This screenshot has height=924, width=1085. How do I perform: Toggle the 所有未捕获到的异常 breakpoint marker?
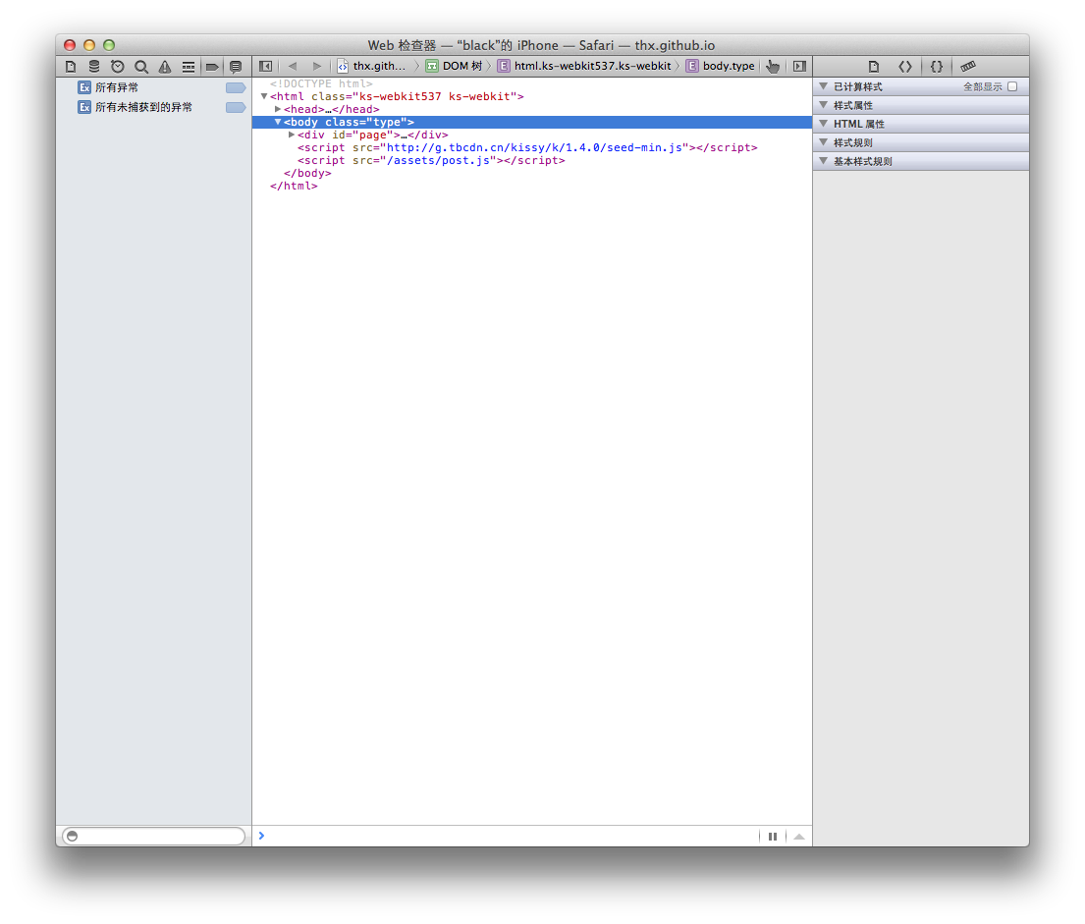tap(236, 107)
